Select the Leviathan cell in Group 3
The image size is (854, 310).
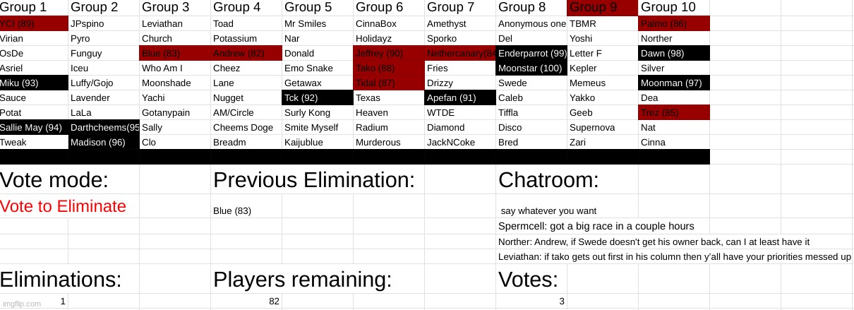pos(174,24)
